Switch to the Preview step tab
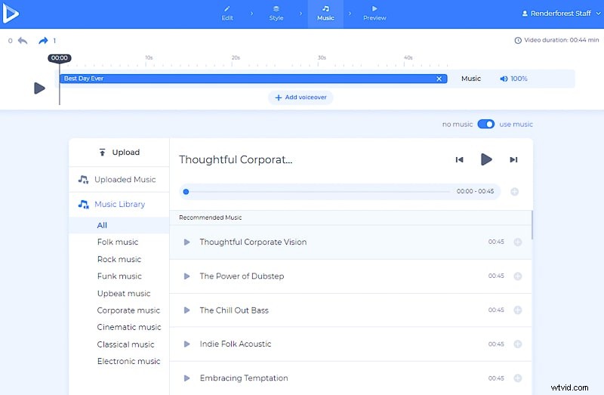 click(x=374, y=14)
